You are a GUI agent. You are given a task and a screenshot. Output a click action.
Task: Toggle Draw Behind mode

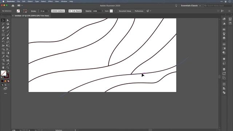[x=5, y=85]
